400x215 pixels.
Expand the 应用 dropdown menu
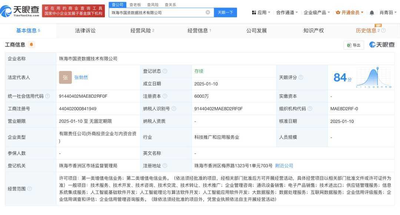(x=261, y=13)
